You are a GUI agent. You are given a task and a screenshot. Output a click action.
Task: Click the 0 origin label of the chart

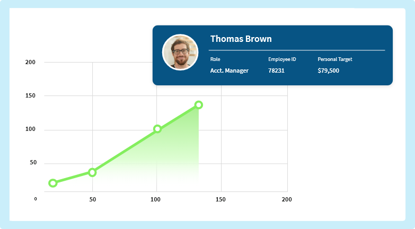(x=36, y=199)
